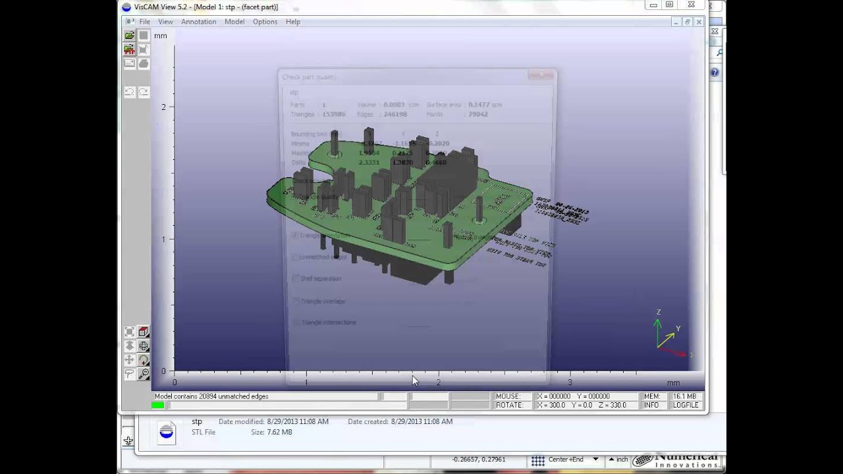Image resolution: width=843 pixels, height=474 pixels.
Task: Click the blue help question mark icon
Action: click(715, 72)
